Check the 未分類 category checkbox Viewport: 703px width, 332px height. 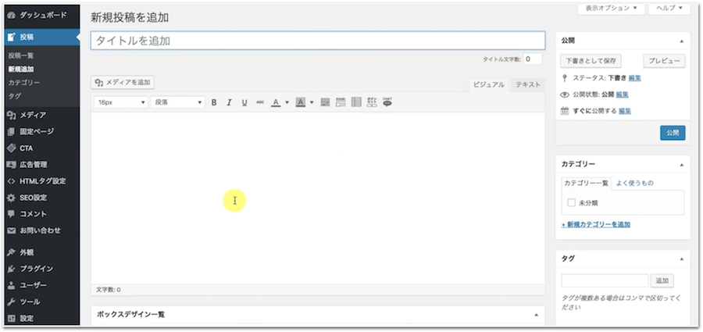[x=572, y=202]
